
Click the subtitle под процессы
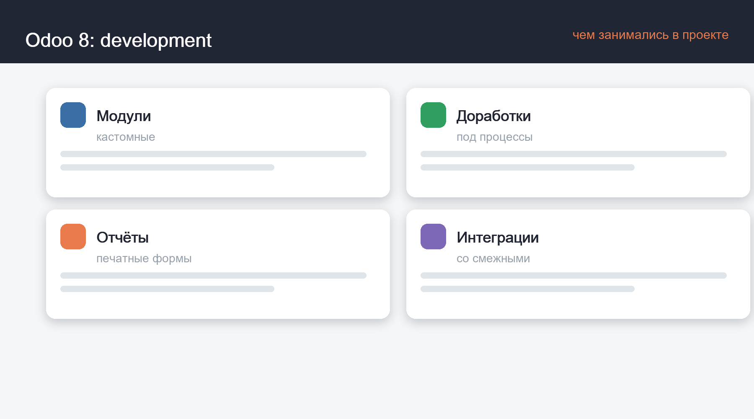pyautogui.click(x=494, y=137)
